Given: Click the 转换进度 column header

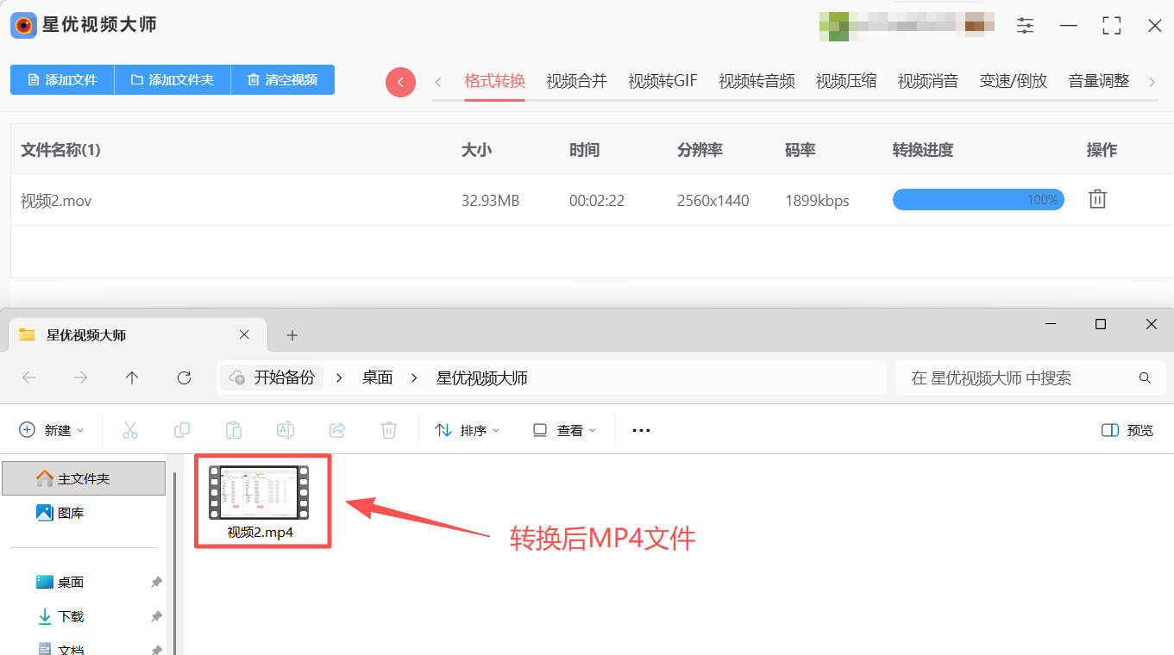Looking at the screenshot, I should [923, 150].
